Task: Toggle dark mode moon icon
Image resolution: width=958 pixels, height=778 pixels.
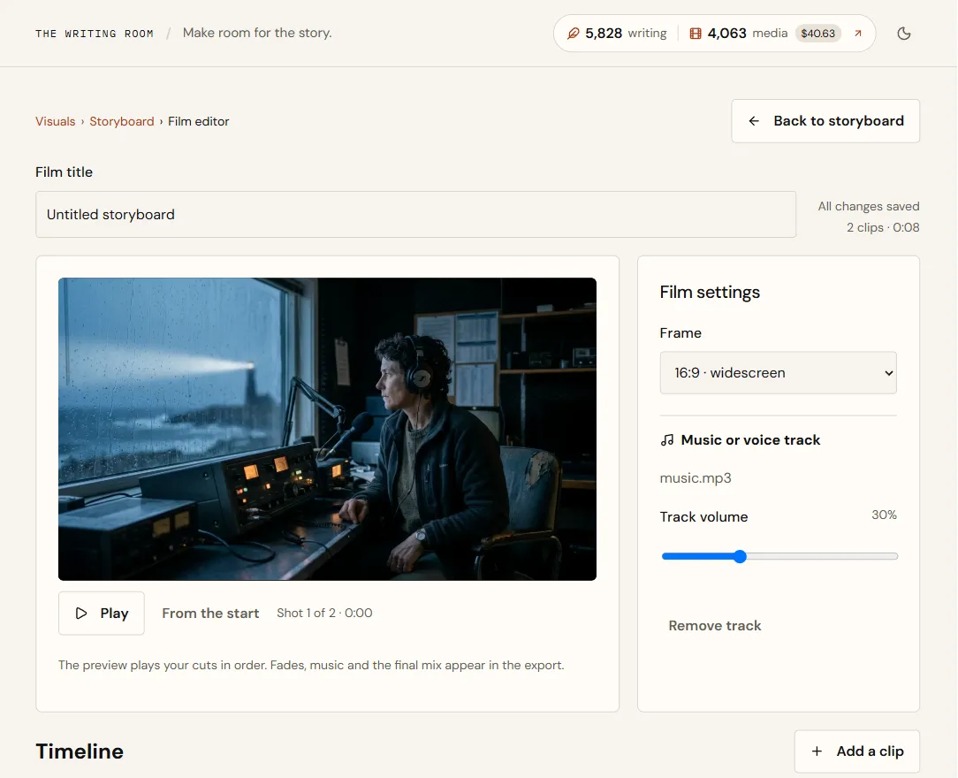Action: (903, 34)
